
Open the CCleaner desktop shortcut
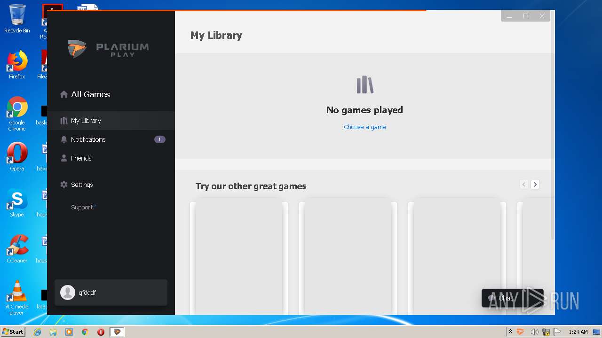pos(17,249)
